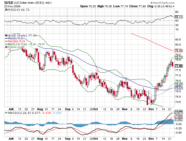
Task: Click the -0.25 level on MACD axis
Action: click(x=178, y=128)
